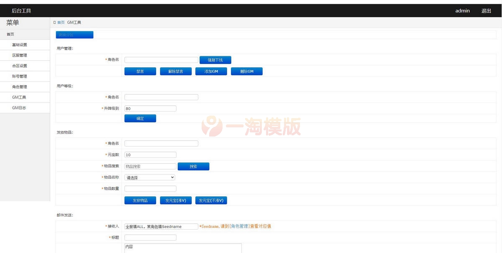Click the 添加GM button

(x=211, y=71)
